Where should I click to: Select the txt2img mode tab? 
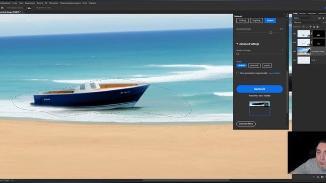(x=242, y=20)
